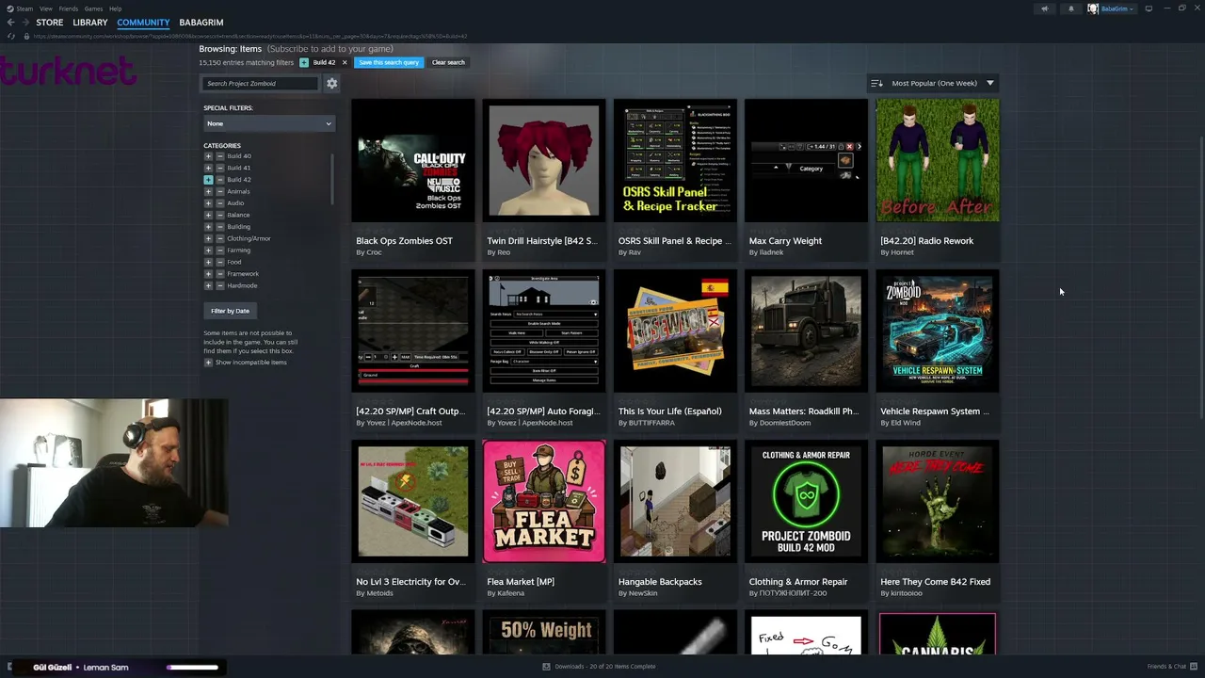1205x678 pixels.
Task: Open the Vehicle Respawn System thumbnail
Action: 938,331
